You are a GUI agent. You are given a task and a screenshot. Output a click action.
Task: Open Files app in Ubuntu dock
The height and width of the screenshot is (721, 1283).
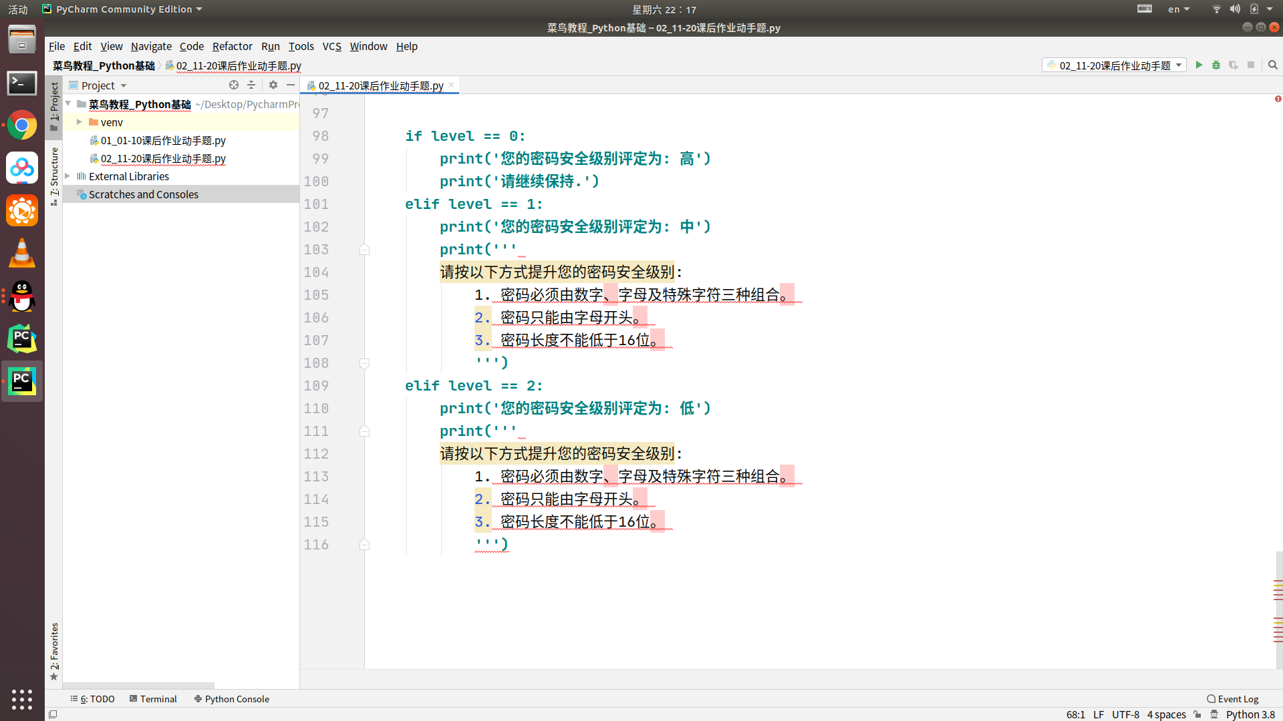[22, 40]
